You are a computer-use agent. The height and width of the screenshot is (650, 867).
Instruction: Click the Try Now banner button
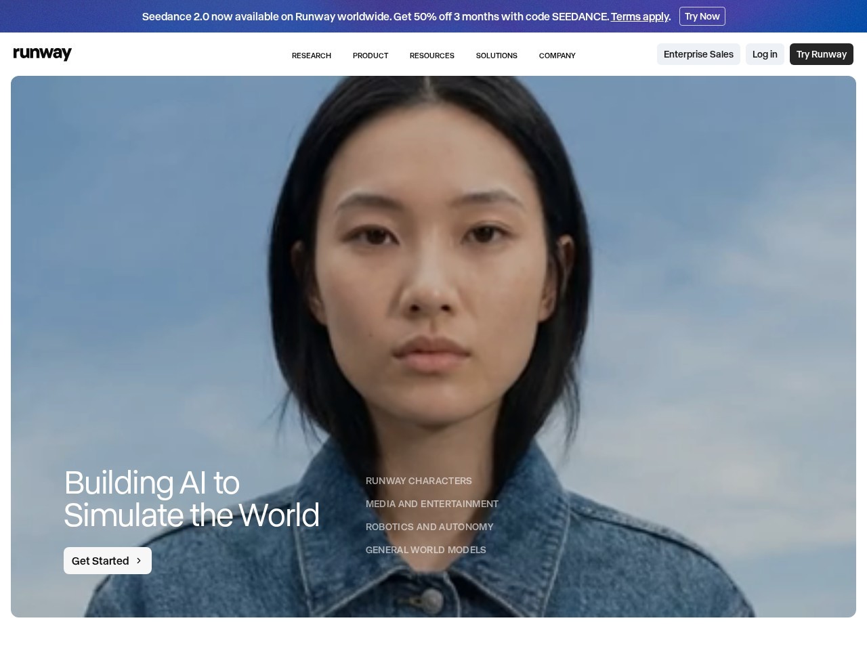tap(702, 16)
